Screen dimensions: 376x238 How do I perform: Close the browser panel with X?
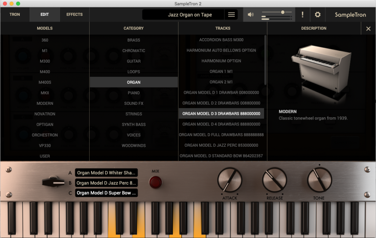[x=368, y=29]
